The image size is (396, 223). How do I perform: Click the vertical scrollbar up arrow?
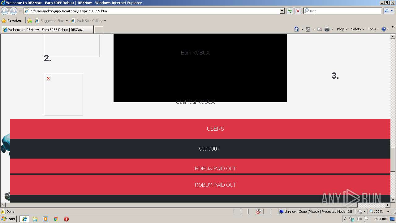[393, 37]
